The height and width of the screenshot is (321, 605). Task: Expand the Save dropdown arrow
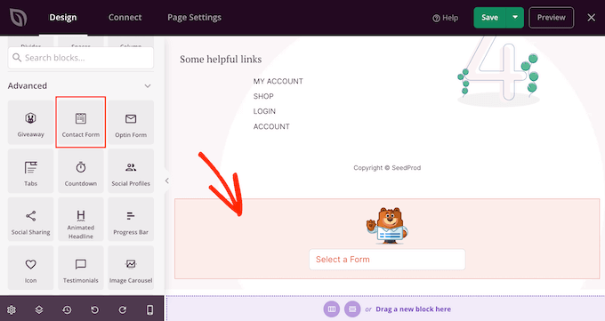[515, 18]
